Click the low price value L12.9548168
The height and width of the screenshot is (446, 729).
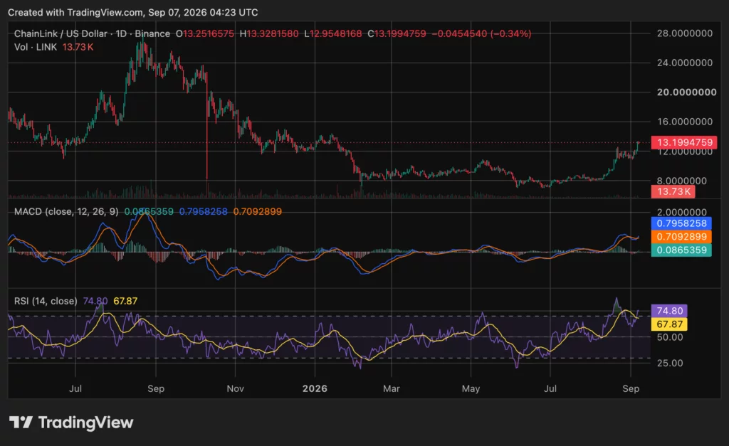(x=333, y=33)
